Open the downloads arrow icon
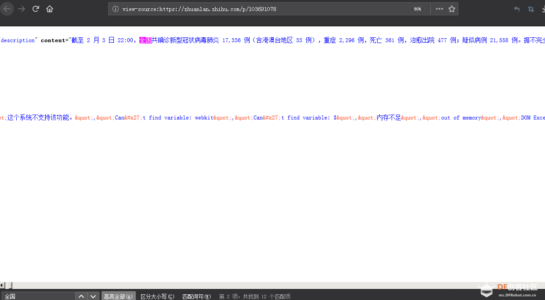Image resolution: width=545 pixels, height=300 pixels. pos(542,9)
